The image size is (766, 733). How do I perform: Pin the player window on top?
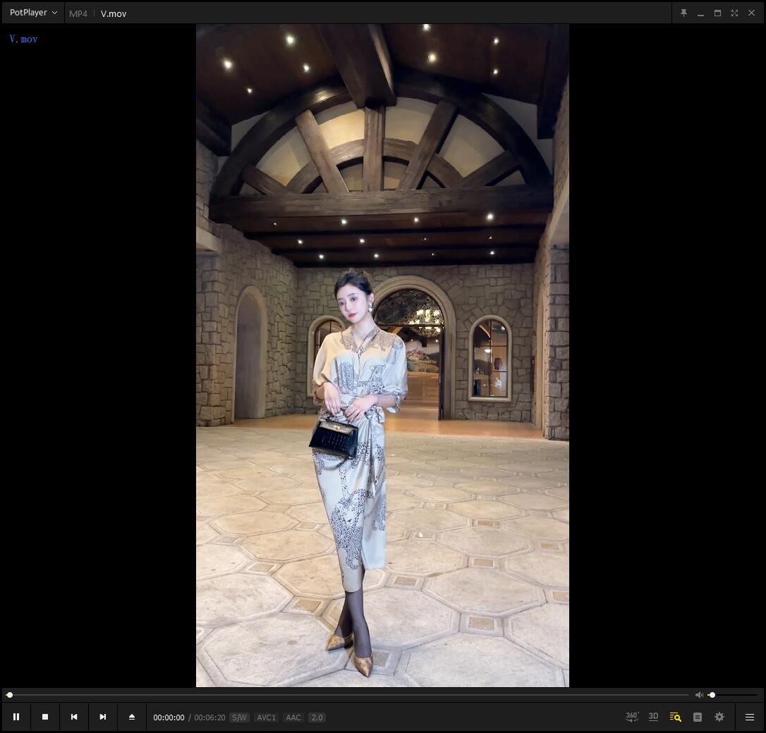point(684,13)
